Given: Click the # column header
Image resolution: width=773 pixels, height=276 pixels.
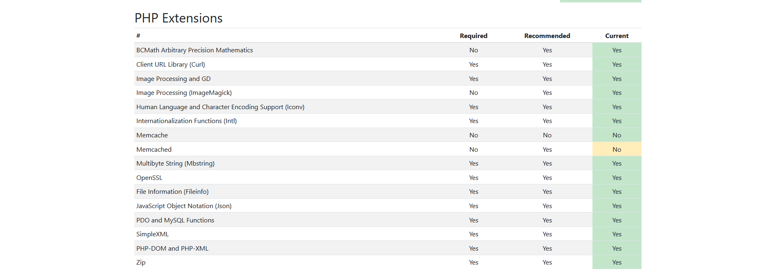Looking at the screenshot, I should point(138,36).
